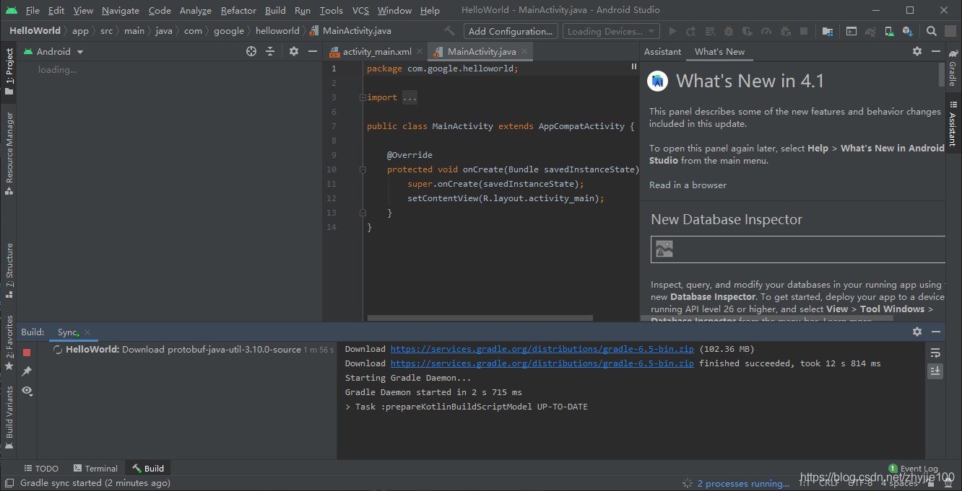
Task: Expand the folded import block
Action: click(x=408, y=97)
